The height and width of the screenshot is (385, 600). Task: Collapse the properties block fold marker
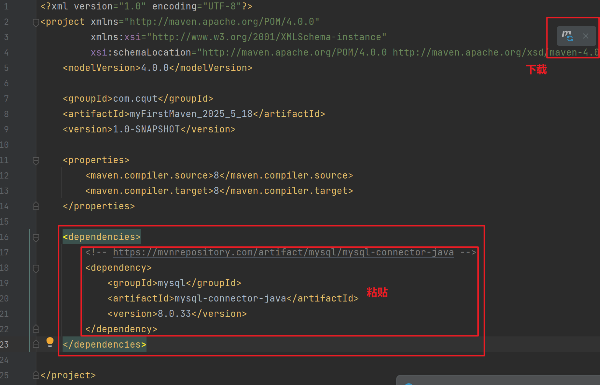tap(36, 161)
